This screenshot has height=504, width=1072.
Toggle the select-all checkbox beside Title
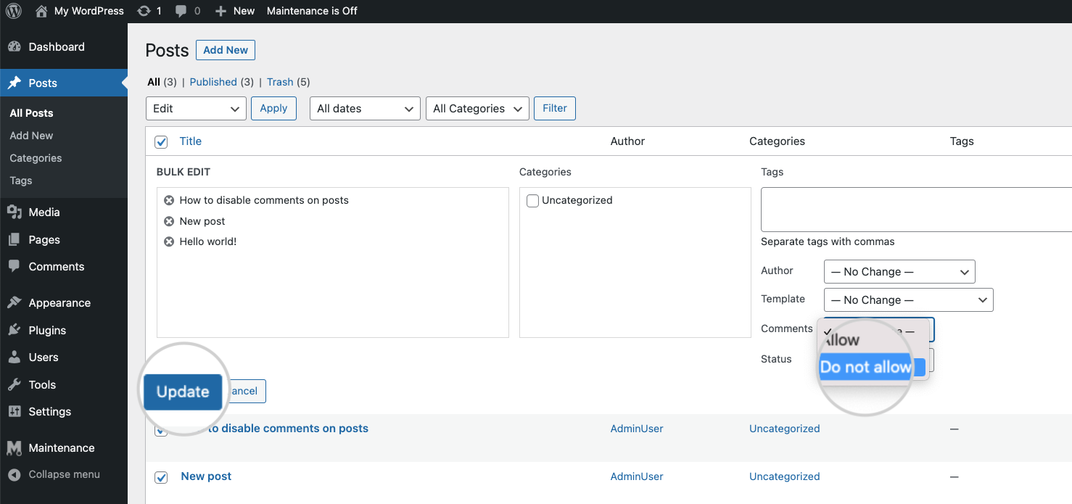coord(161,142)
